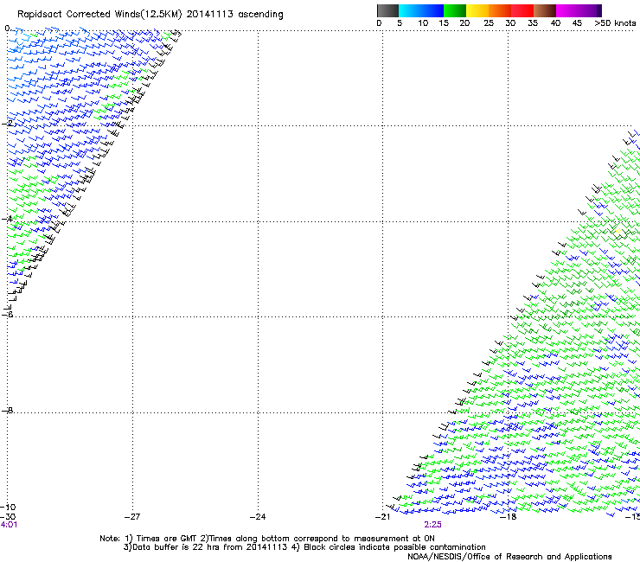Click the latitude label '-8'
Viewport: 640px width, 562px height.
click(7, 410)
